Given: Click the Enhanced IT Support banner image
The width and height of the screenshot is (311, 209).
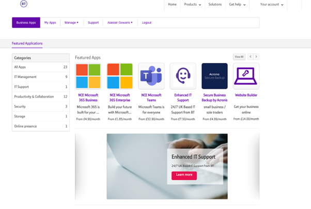Looking at the screenshot, I should point(167,166).
